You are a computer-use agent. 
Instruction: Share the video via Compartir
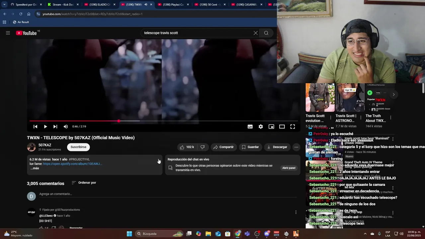pyautogui.click(x=223, y=147)
